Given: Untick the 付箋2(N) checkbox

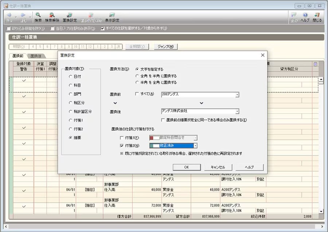Looking at the screenshot, I should 122,145.
